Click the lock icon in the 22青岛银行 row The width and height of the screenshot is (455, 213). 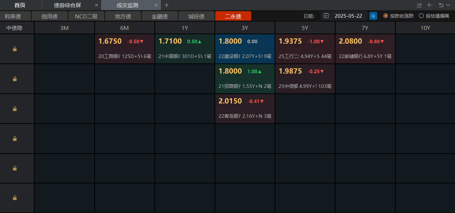[15, 109]
